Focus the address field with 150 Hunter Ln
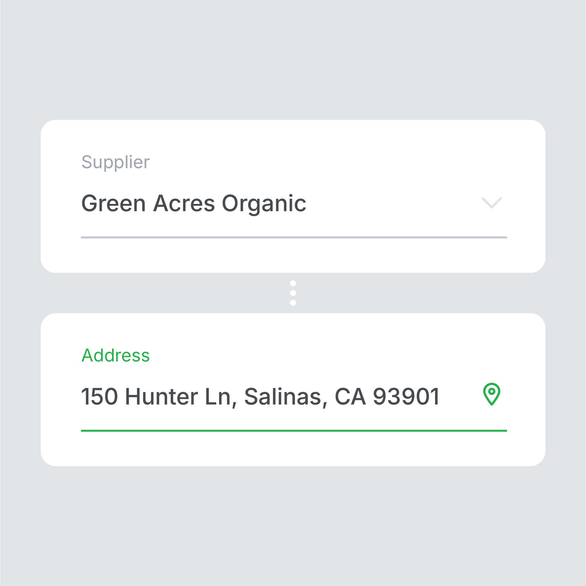This screenshot has height=586, width=586. pyautogui.click(x=294, y=397)
